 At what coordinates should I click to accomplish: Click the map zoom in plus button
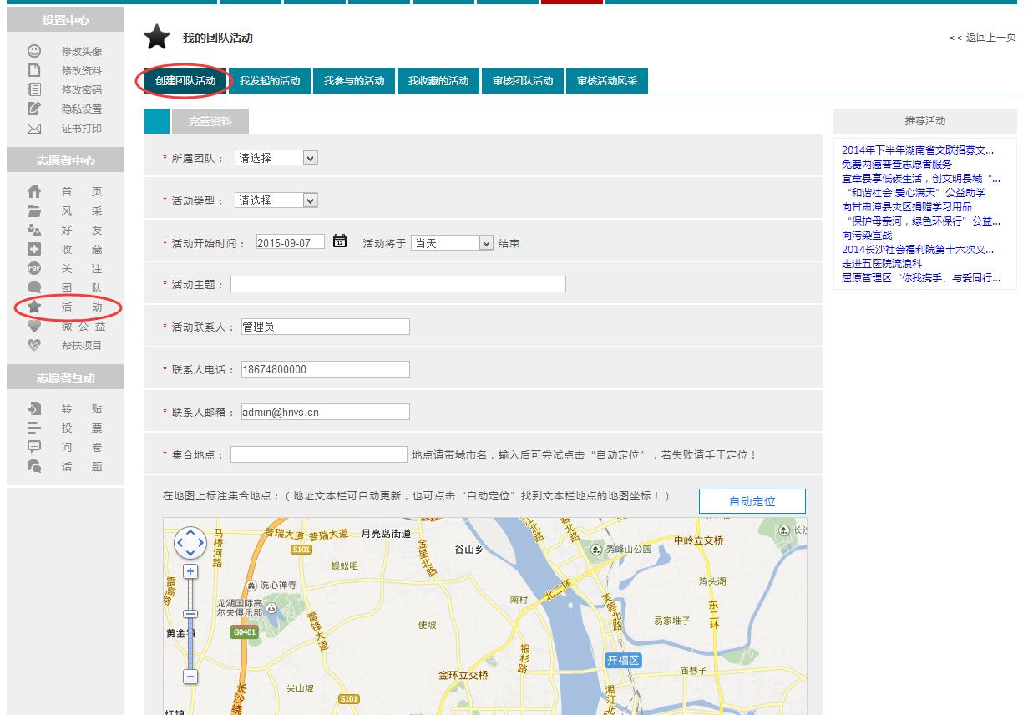190,571
